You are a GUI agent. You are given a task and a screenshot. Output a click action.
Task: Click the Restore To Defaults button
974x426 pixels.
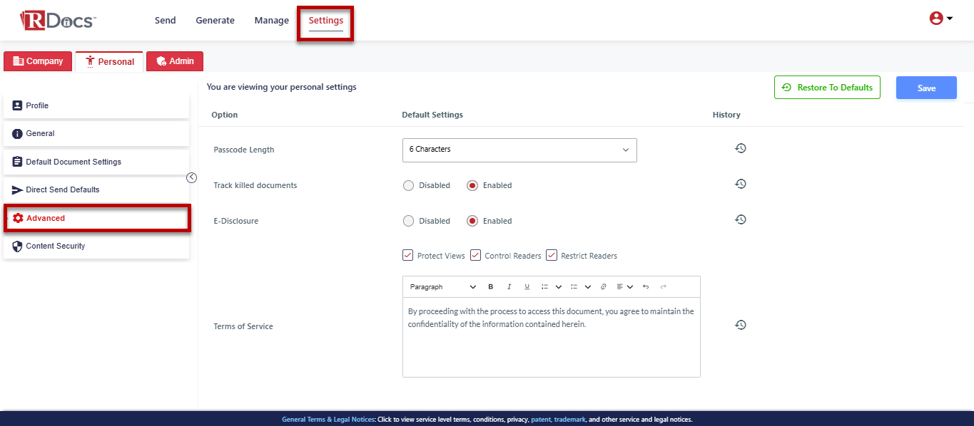point(827,88)
